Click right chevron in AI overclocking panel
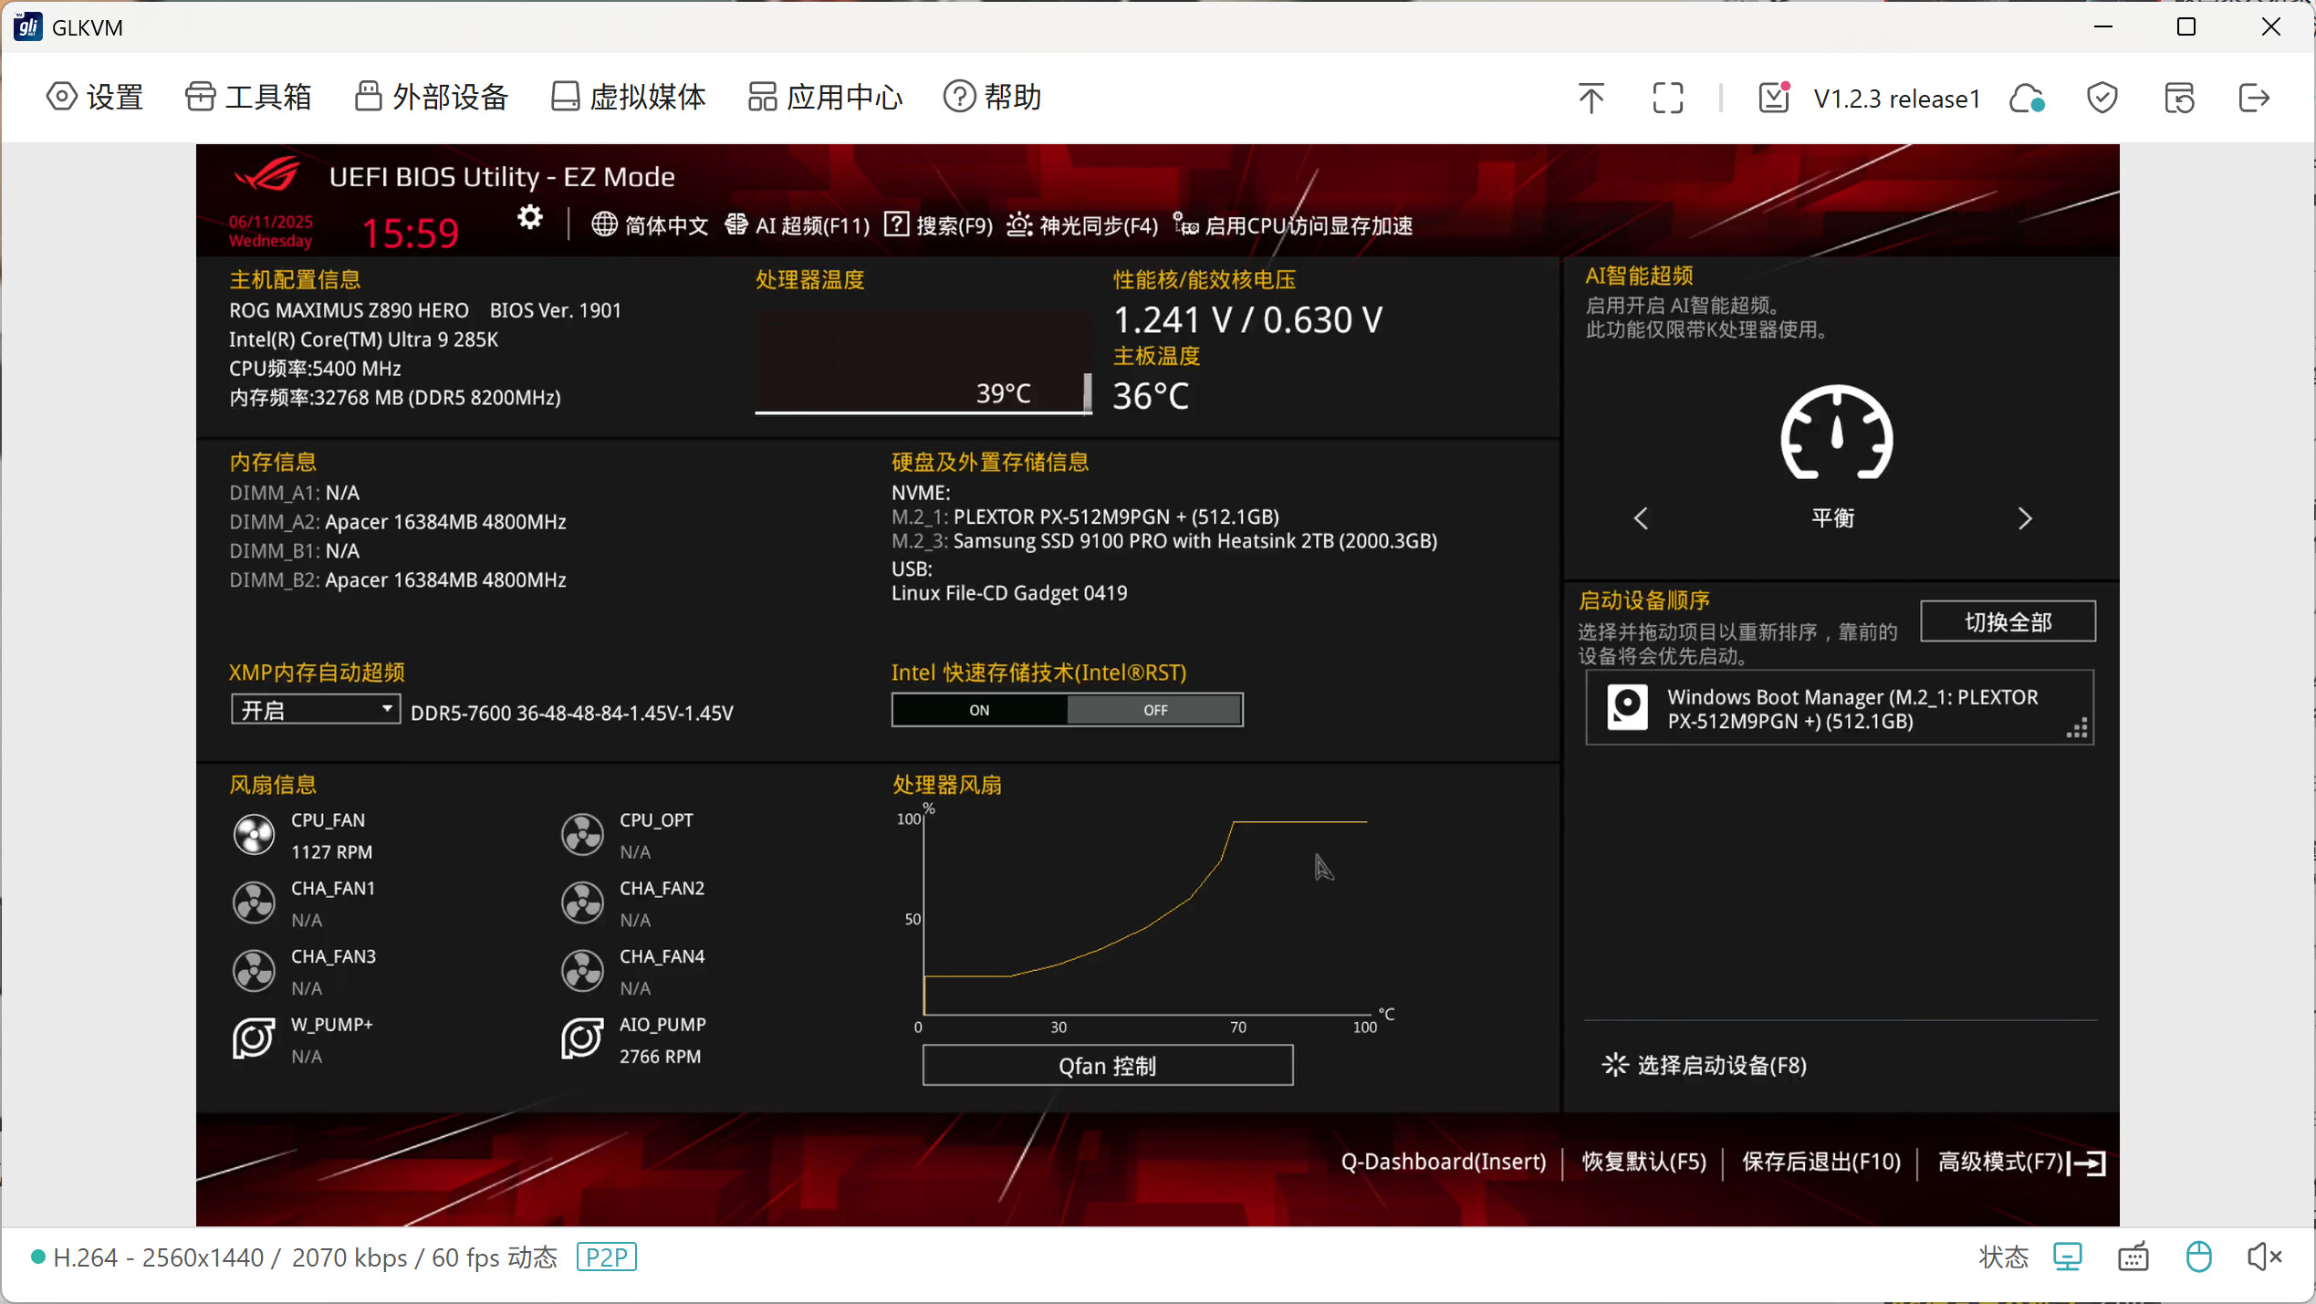Screen dimensions: 2316x1304 [2024, 518]
